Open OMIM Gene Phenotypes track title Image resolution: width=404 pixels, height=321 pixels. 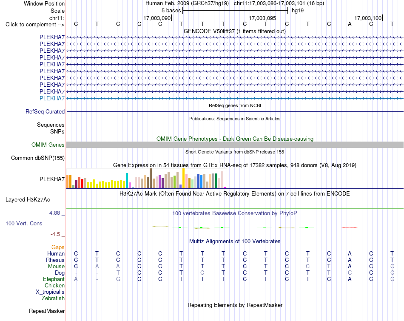(235, 139)
